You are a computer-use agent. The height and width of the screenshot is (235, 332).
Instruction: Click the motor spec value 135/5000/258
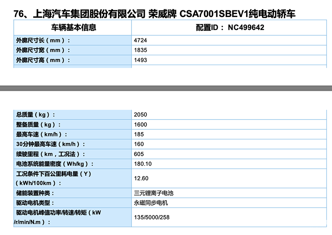click(152, 217)
